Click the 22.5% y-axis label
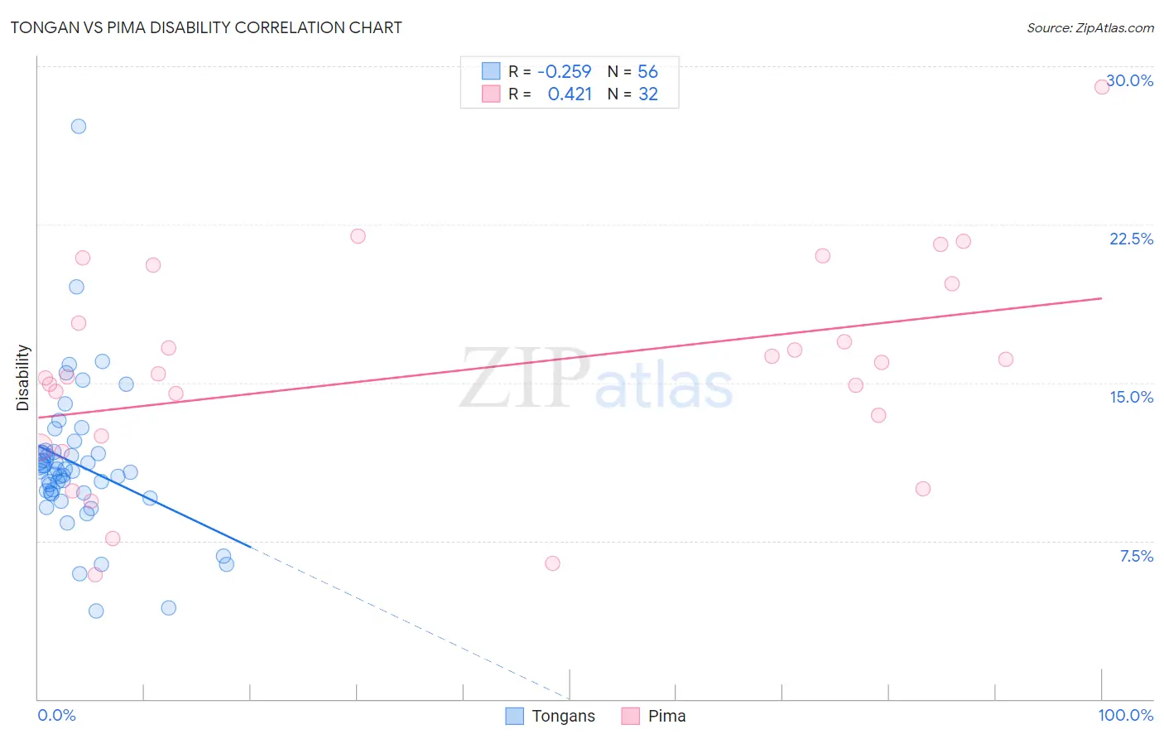This screenshot has width=1164, height=739. [1131, 239]
